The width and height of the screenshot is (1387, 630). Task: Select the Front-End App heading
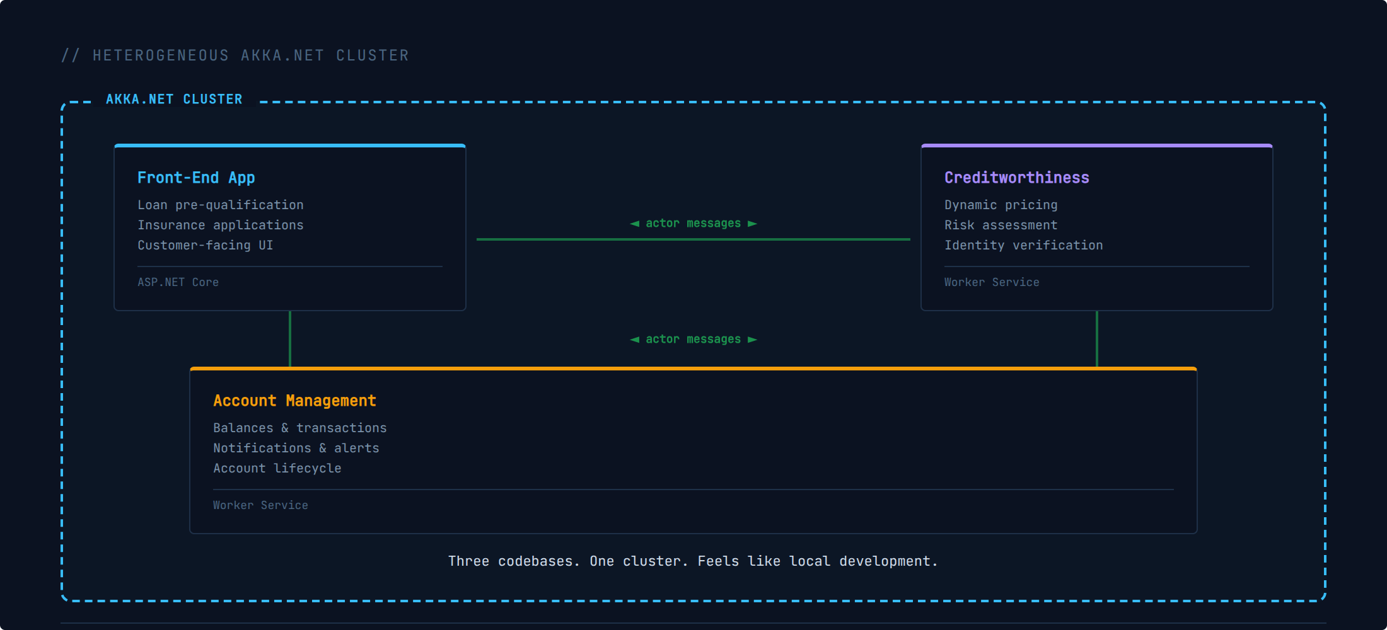(196, 178)
